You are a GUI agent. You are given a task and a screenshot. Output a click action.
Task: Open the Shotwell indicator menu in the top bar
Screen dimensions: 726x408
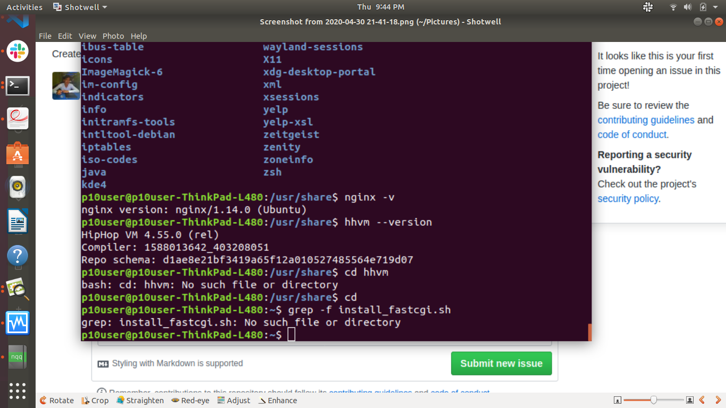point(79,7)
